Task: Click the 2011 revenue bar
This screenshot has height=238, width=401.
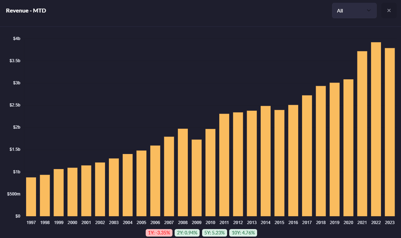Action: coord(224,165)
